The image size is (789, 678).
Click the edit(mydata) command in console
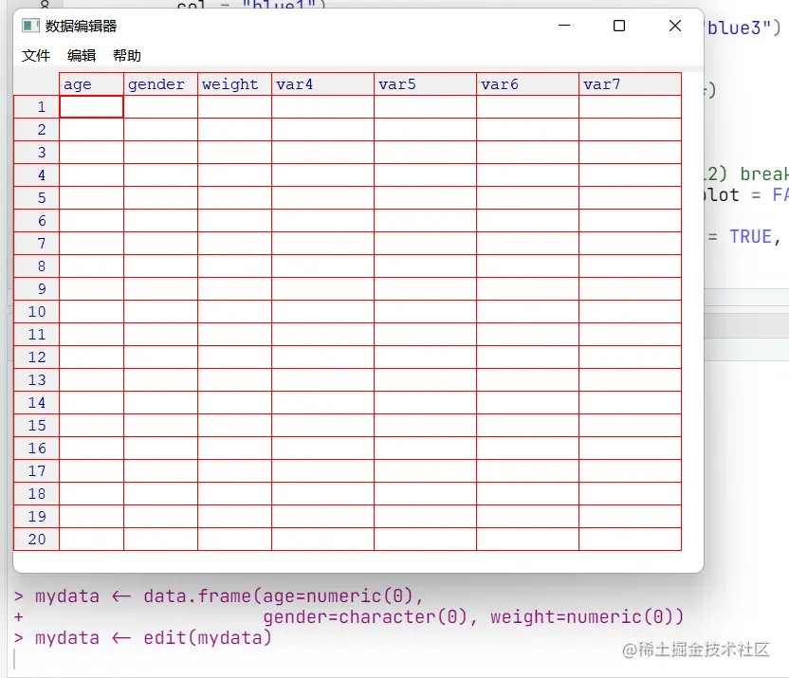point(208,638)
